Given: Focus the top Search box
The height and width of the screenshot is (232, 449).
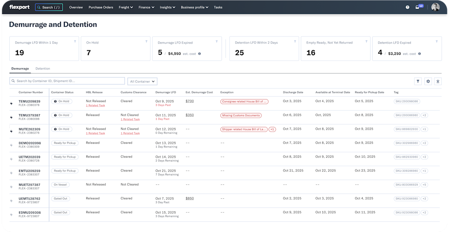Looking at the screenshot, I should 49,7.
